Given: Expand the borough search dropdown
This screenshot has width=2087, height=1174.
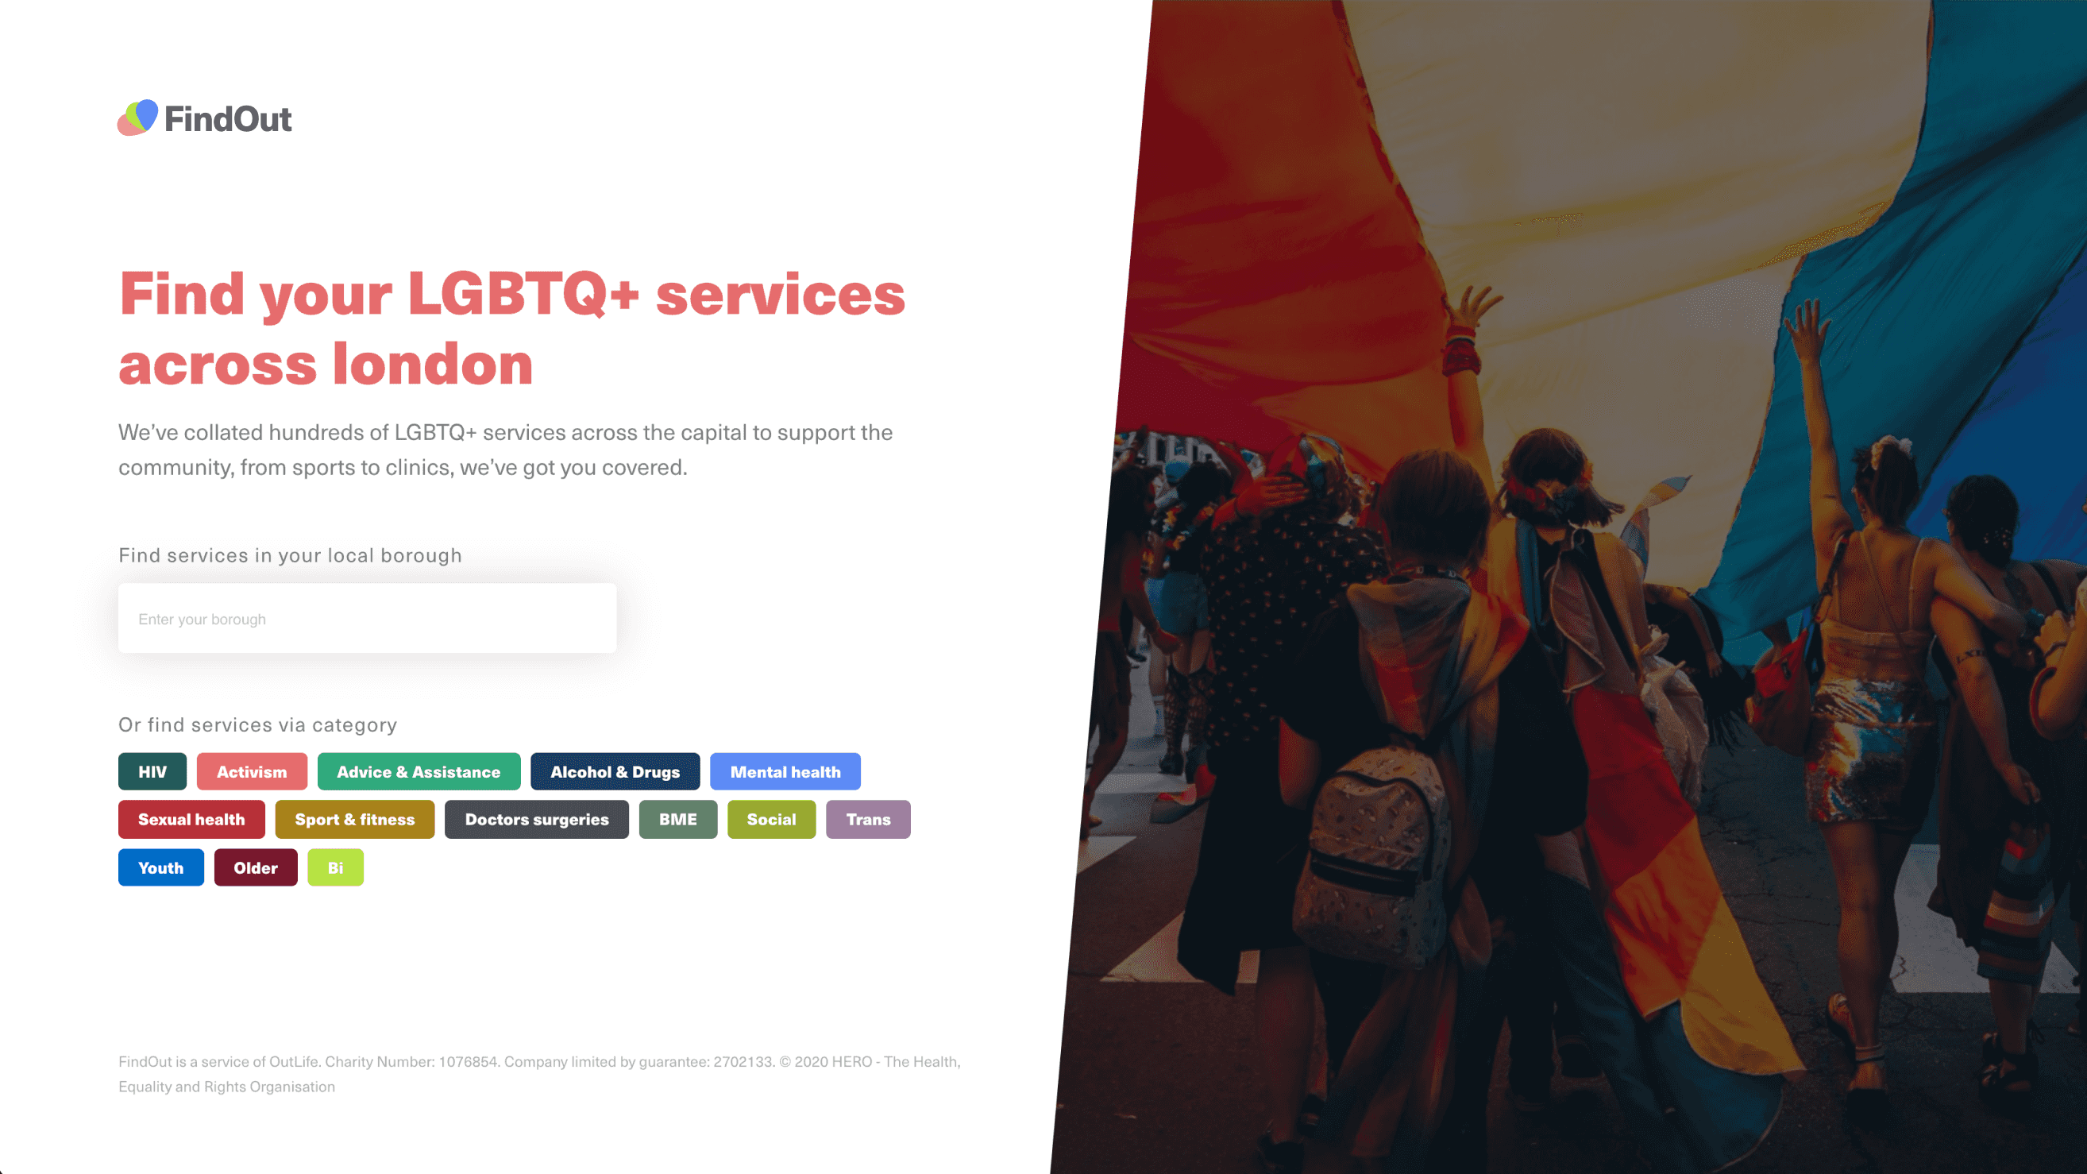Looking at the screenshot, I should pos(367,618).
